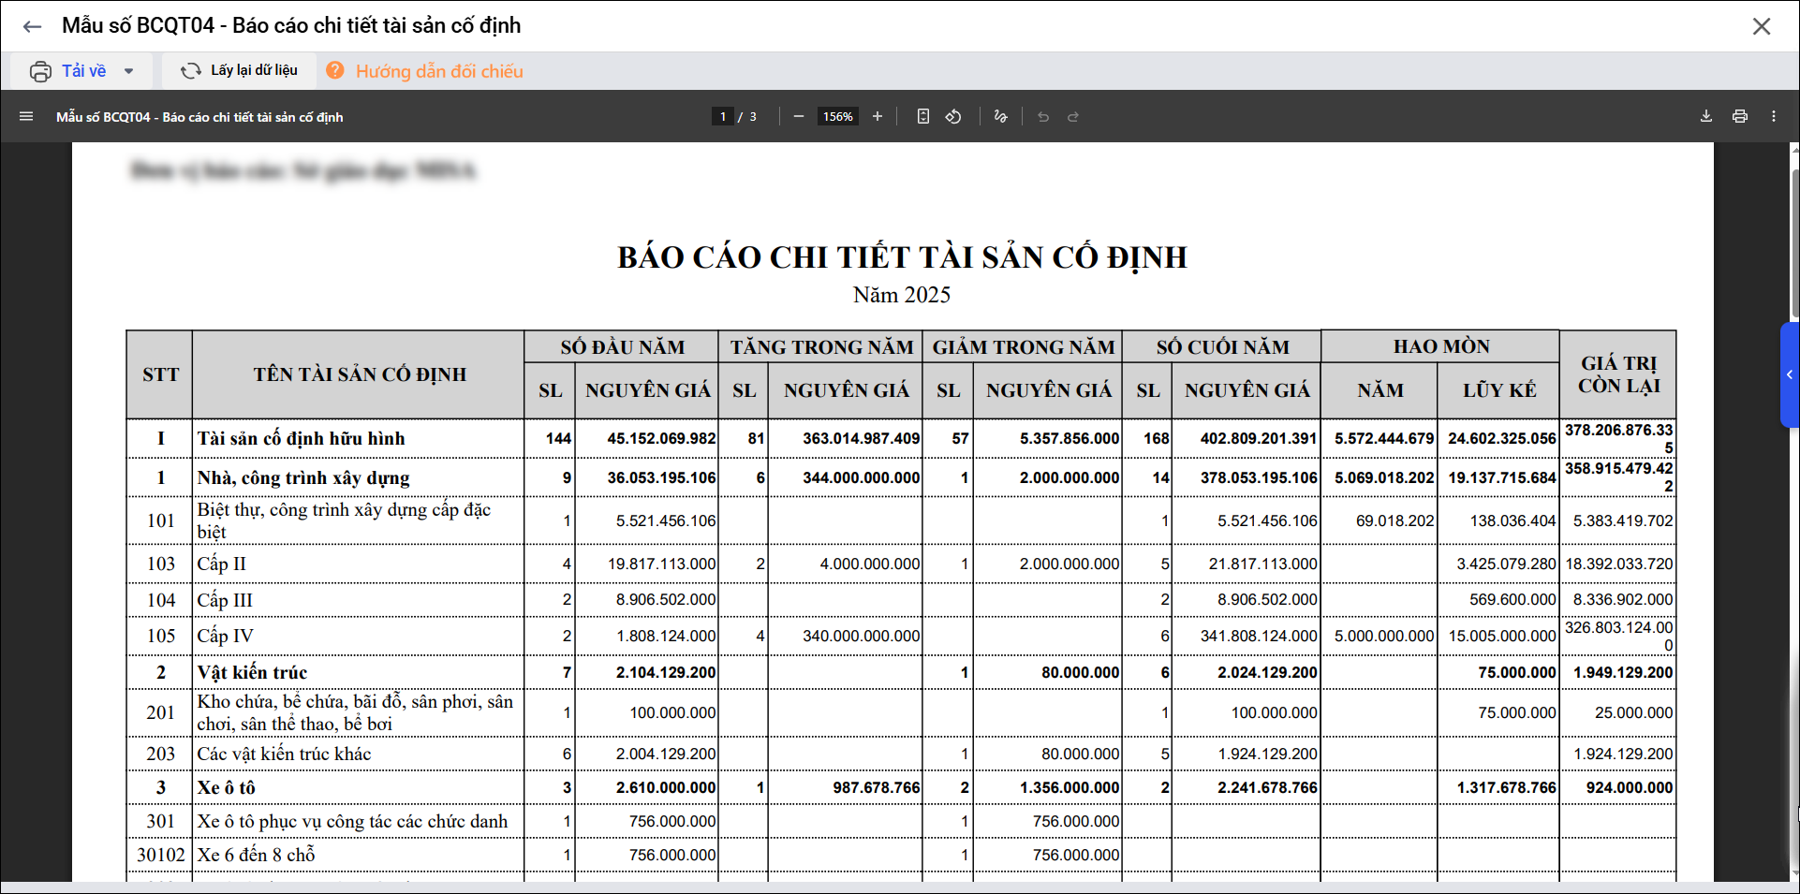1800x894 pixels.
Task: Open the PDF viewer more options menu
Action: tap(1774, 116)
